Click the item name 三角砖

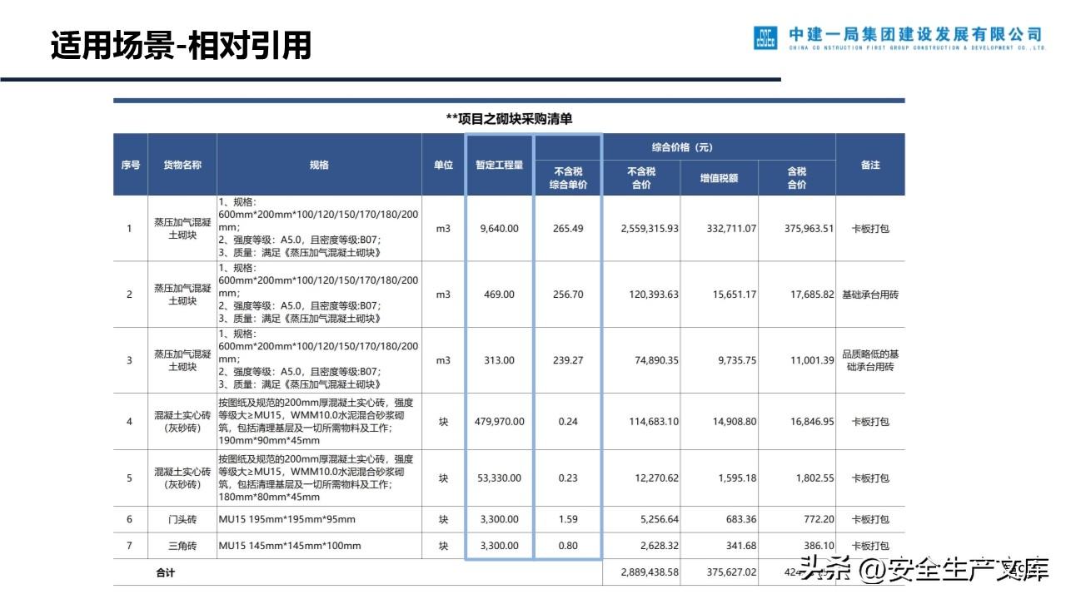click(x=182, y=547)
